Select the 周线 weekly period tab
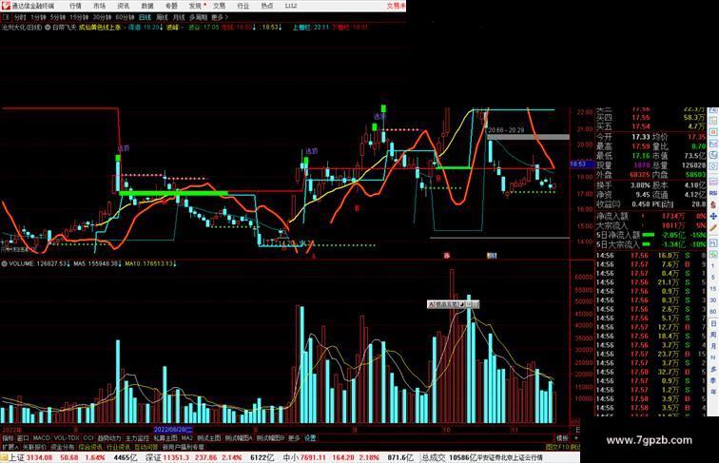 [x=163, y=17]
